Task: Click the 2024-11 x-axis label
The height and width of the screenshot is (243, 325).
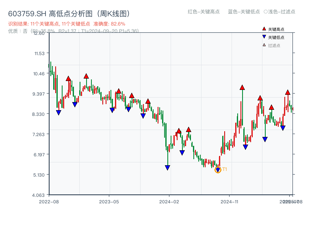Action: (x=230, y=201)
